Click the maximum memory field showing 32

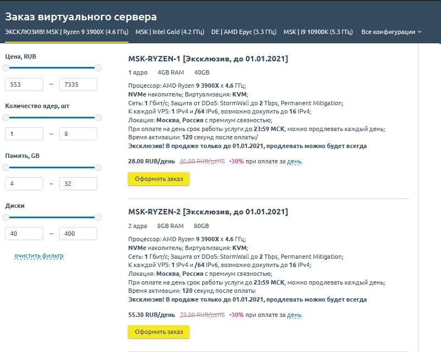coord(78,184)
